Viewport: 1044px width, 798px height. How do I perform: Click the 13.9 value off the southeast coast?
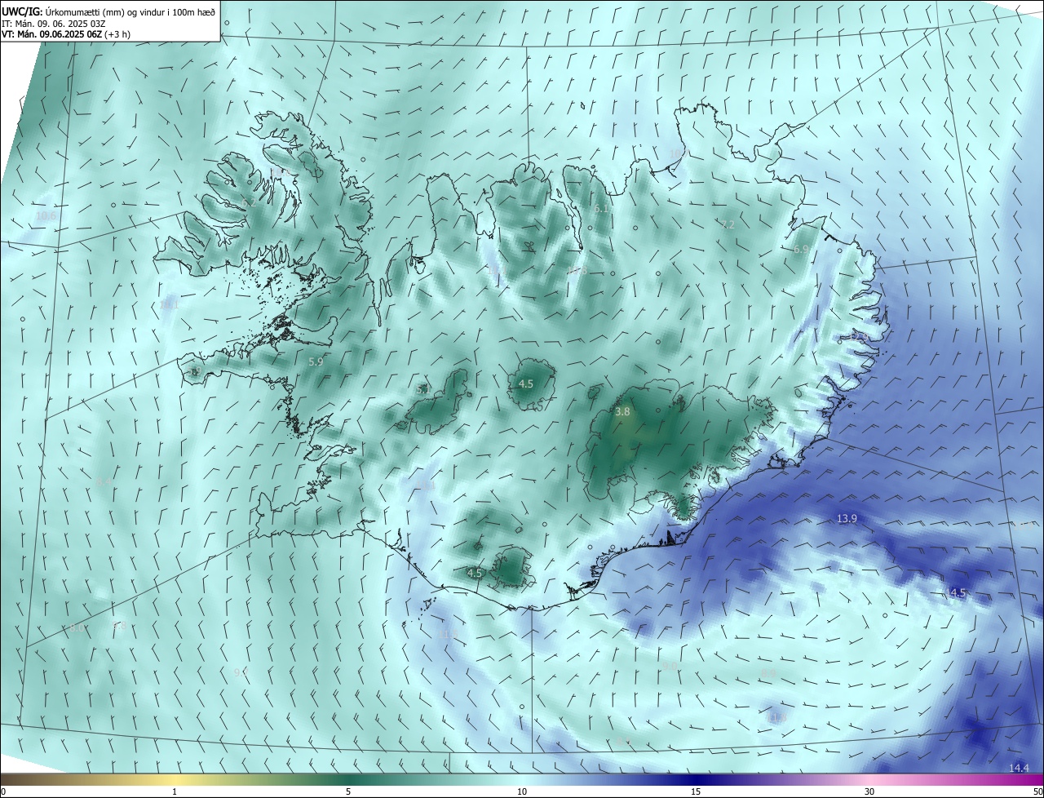847,519
